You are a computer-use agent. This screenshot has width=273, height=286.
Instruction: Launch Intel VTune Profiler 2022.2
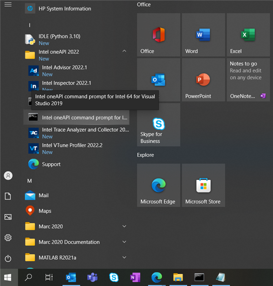76,148
